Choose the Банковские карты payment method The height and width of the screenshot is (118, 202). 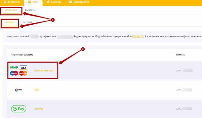point(45,71)
